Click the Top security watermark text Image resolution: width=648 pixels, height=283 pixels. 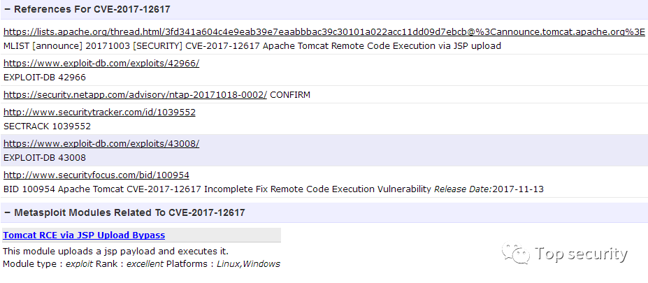pos(581,254)
